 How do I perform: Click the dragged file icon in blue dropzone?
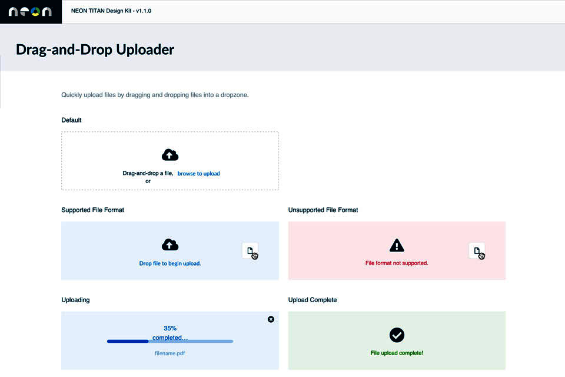click(x=250, y=251)
